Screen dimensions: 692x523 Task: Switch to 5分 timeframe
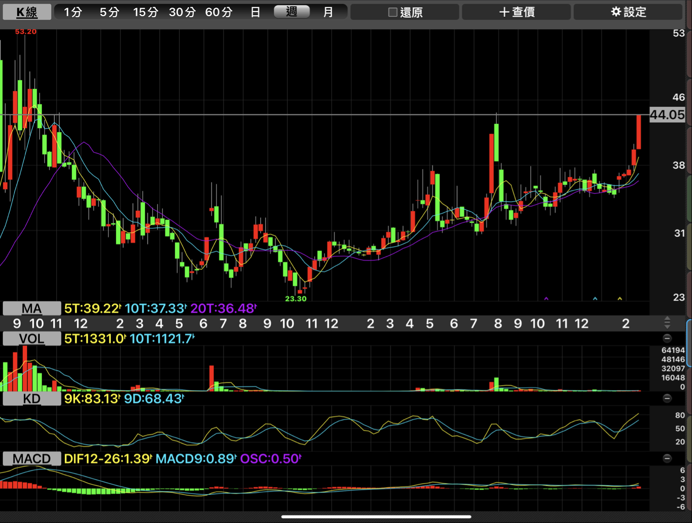point(109,12)
